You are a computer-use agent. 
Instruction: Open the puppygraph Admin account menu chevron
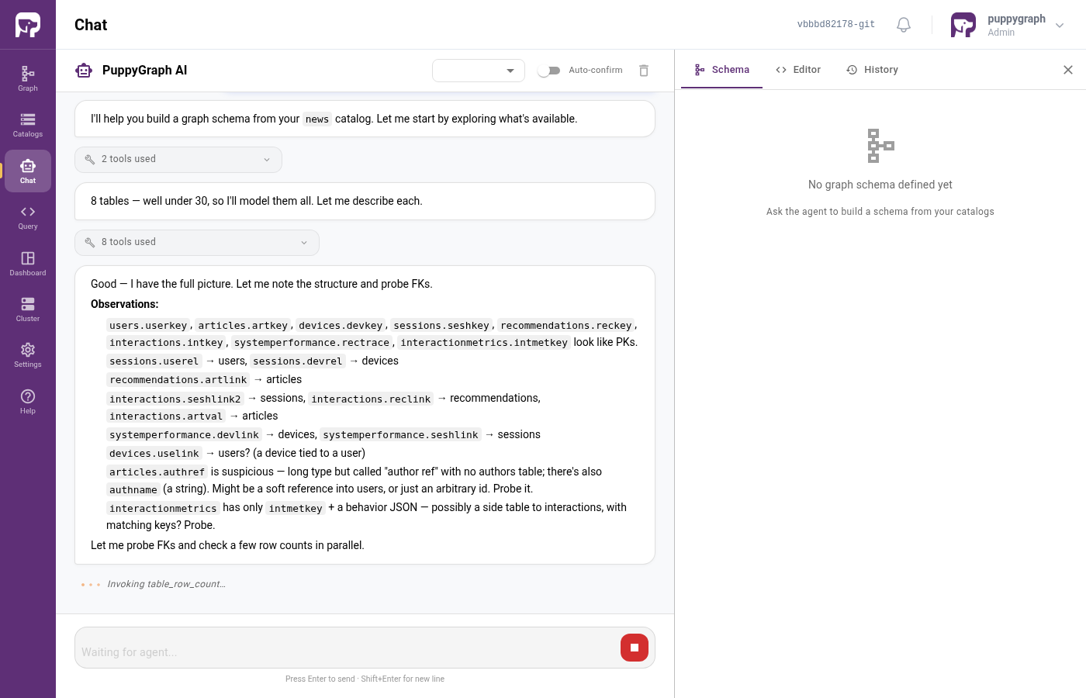coord(1060,26)
